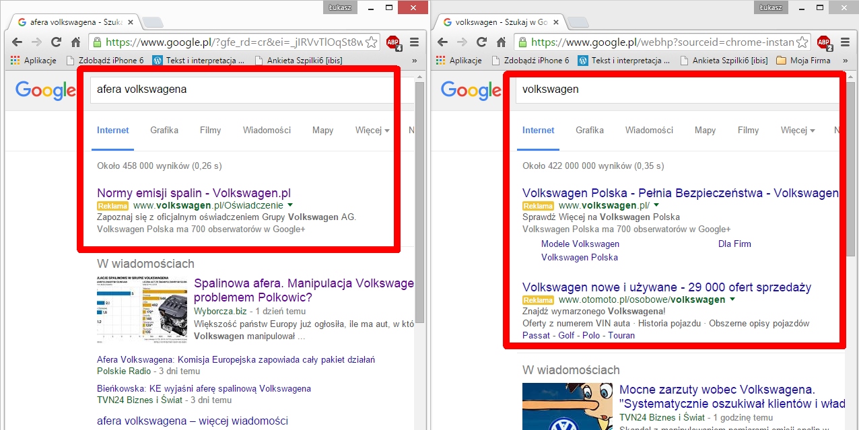Open Adblock Plus icon in right window
Viewport: 859px width, 430px height.
825,42
